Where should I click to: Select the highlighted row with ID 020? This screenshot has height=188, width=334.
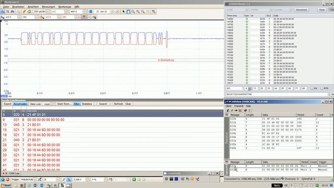(112, 115)
